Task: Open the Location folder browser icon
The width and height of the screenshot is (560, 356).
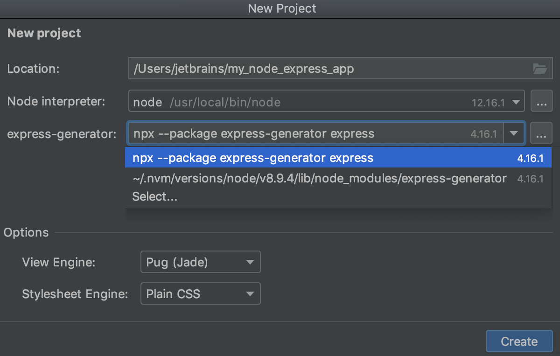Action: pyautogui.click(x=540, y=68)
